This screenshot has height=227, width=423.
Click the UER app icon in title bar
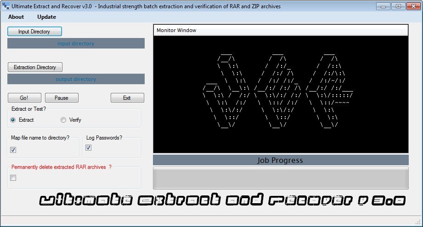(6, 6)
